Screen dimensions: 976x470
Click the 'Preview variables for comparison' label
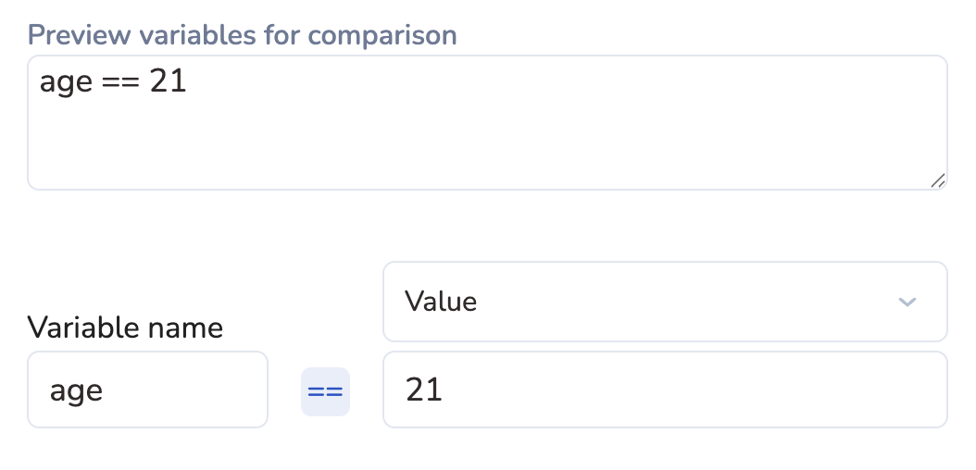[x=243, y=35]
